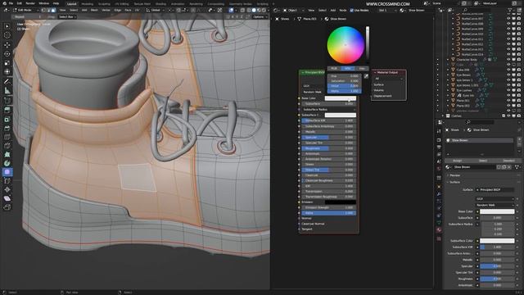Open the UV menu in viewport header
524x295 pixels.
pyautogui.click(x=137, y=11)
